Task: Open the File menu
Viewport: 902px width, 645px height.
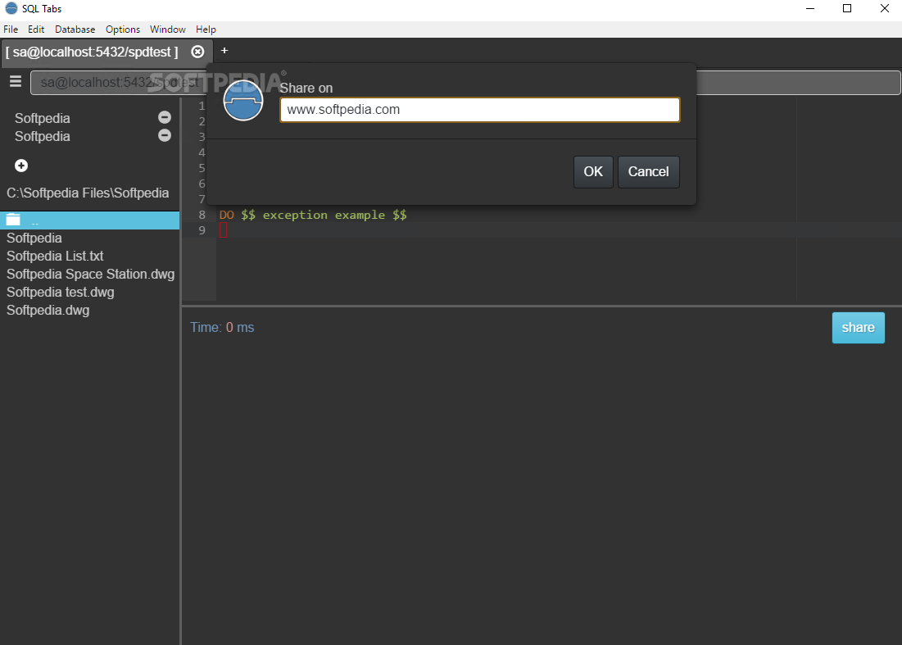Action: 11,30
